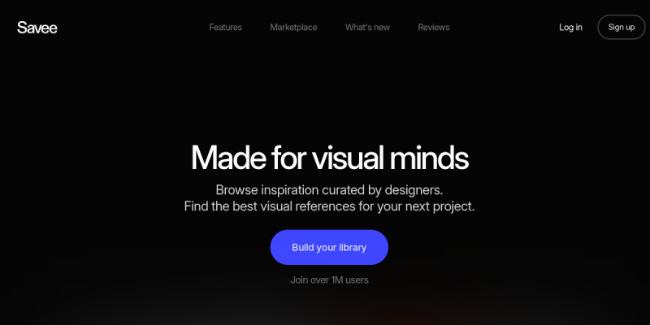Viewport: 650px width, 325px height.
Task: Click the Find the best visual references line
Action: [330, 206]
